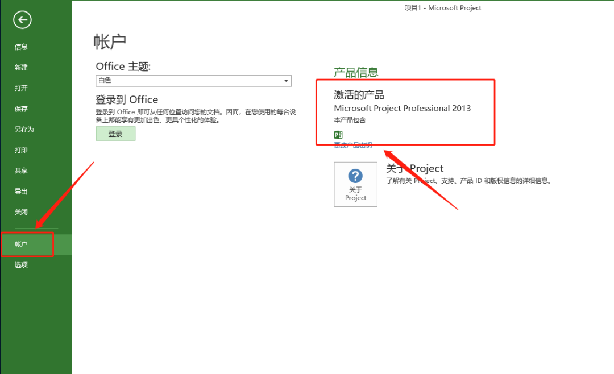
Task: Click the 关于 Project question mark button
Action: point(355,184)
